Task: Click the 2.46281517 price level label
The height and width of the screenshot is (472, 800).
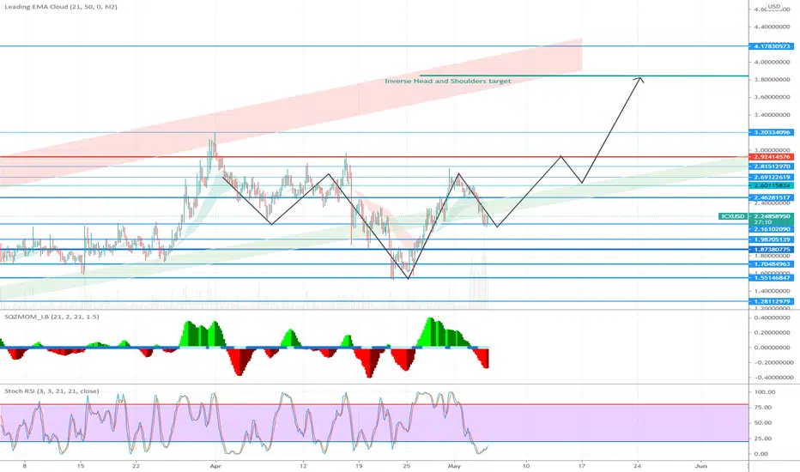Action: (x=772, y=197)
